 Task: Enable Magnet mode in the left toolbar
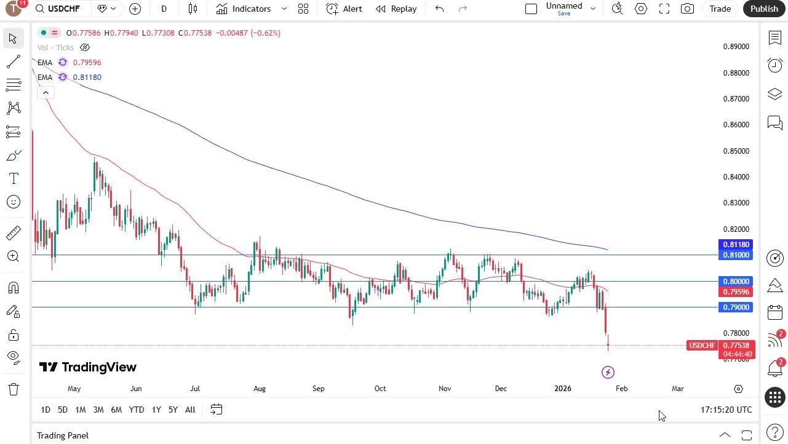(13, 287)
